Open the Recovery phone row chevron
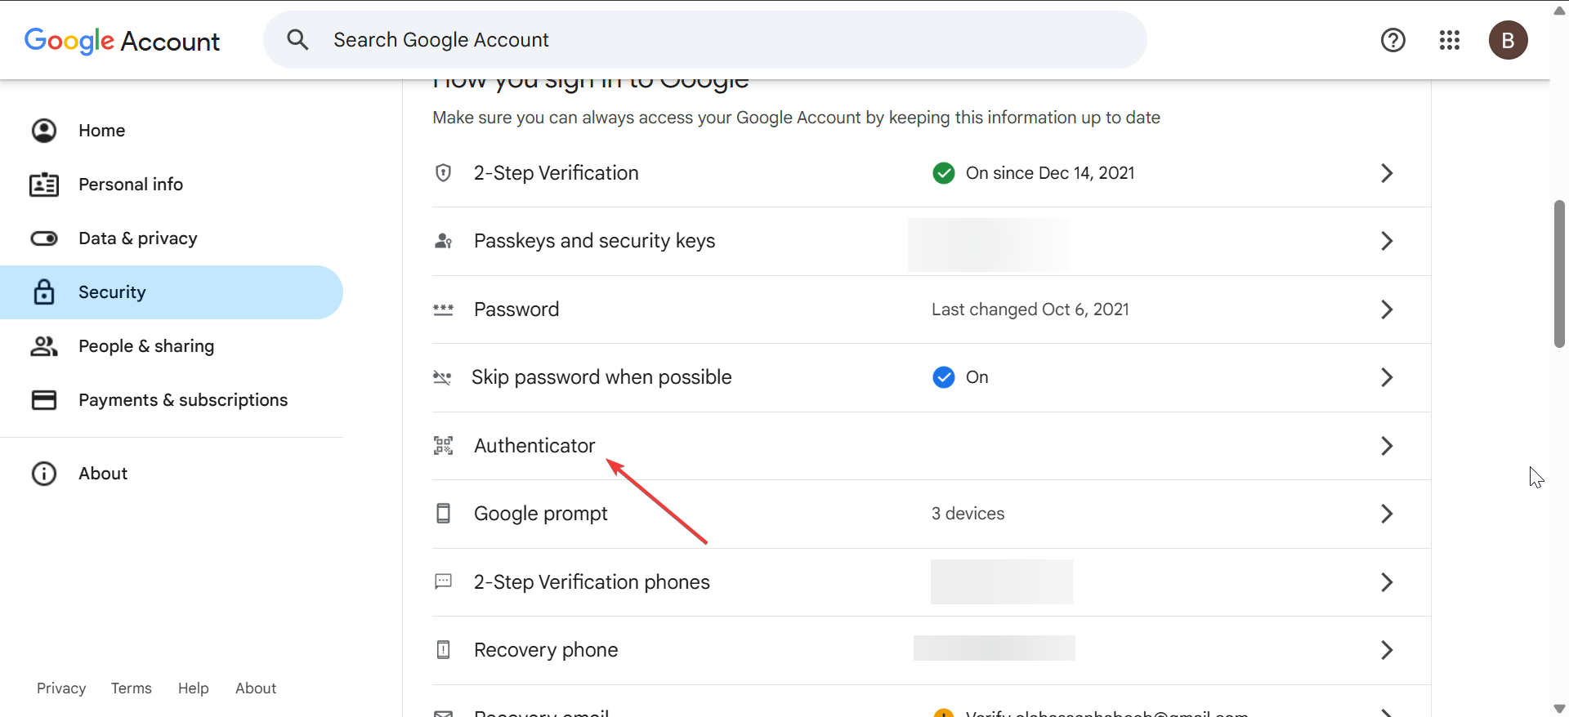 pos(1386,650)
